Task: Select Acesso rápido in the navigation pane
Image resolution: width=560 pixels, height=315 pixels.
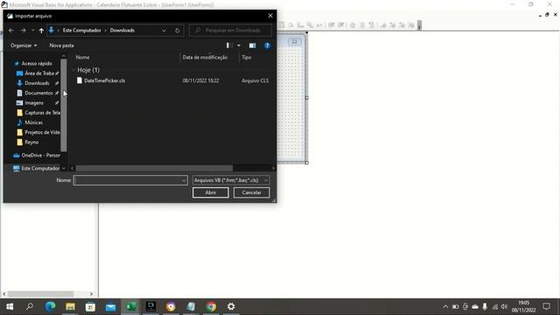Action: [x=37, y=63]
